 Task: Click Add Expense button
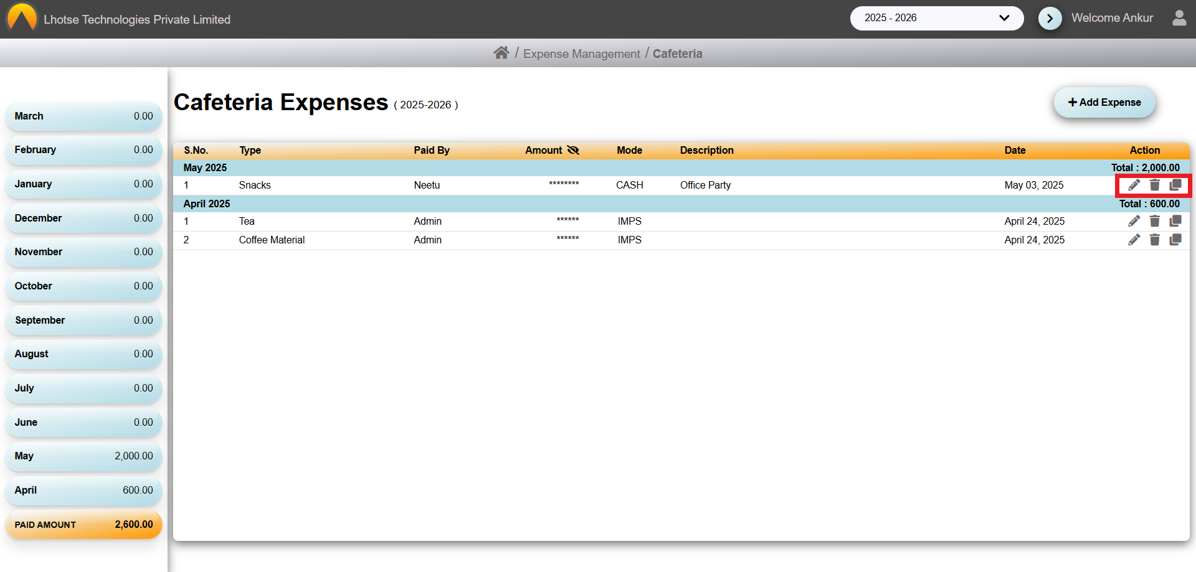coord(1104,102)
